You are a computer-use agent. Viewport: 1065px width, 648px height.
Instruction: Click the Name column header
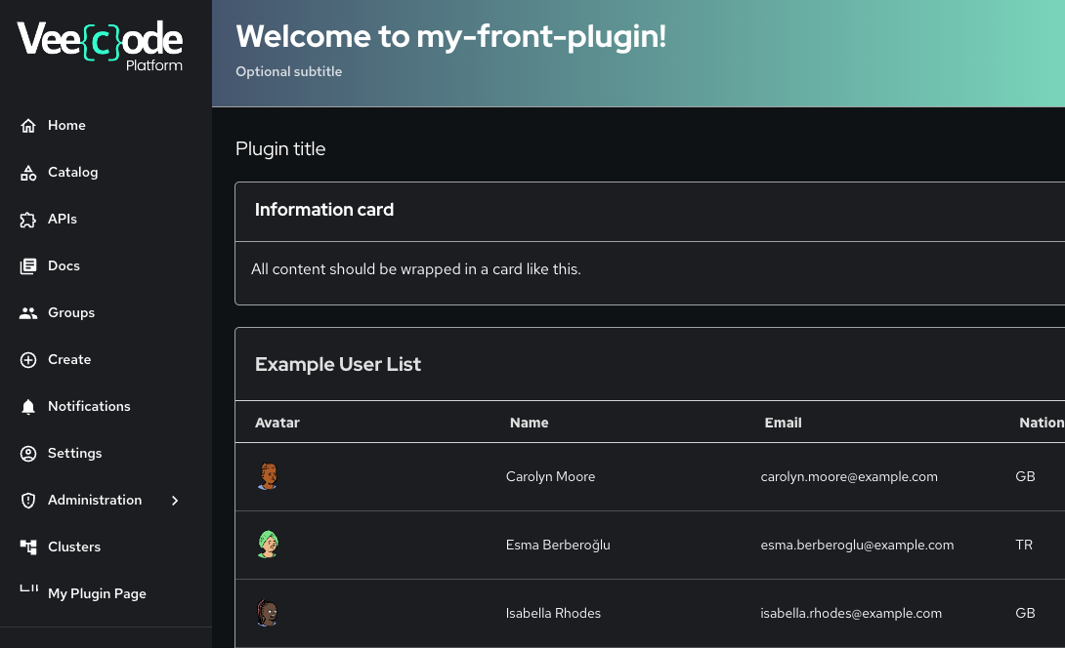click(x=530, y=423)
